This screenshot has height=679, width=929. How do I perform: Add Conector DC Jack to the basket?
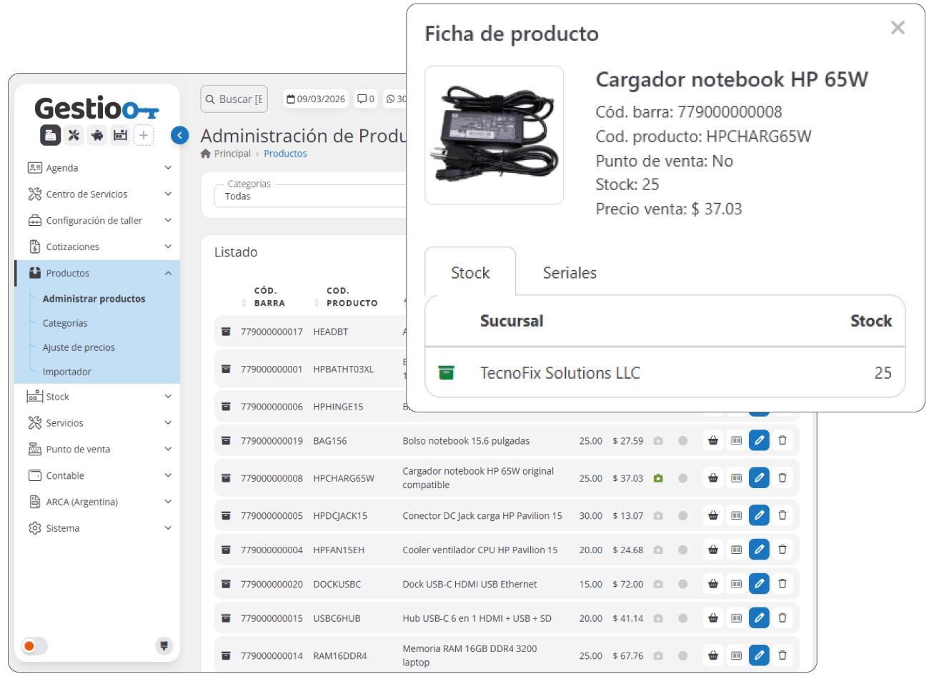[713, 515]
